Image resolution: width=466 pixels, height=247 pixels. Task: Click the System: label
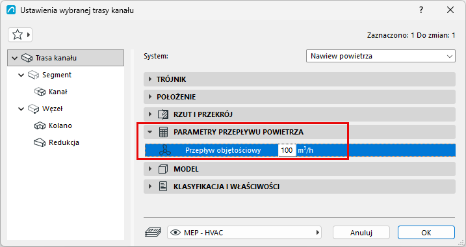pyautogui.click(x=156, y=56)
